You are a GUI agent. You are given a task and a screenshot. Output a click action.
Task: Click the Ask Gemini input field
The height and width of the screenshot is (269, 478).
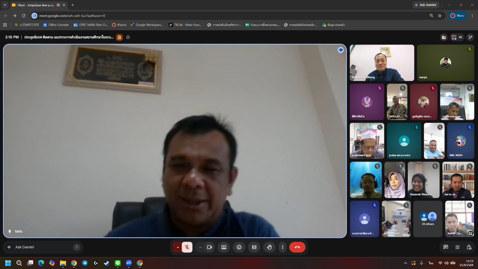43,247
